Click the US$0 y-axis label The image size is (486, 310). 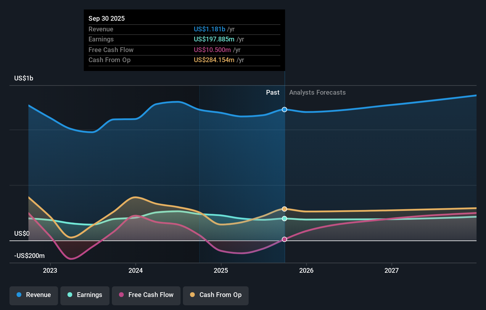pos(22,233)
